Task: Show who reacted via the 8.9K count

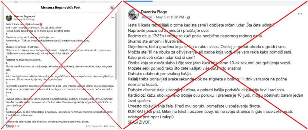Action: coord(17,126)
